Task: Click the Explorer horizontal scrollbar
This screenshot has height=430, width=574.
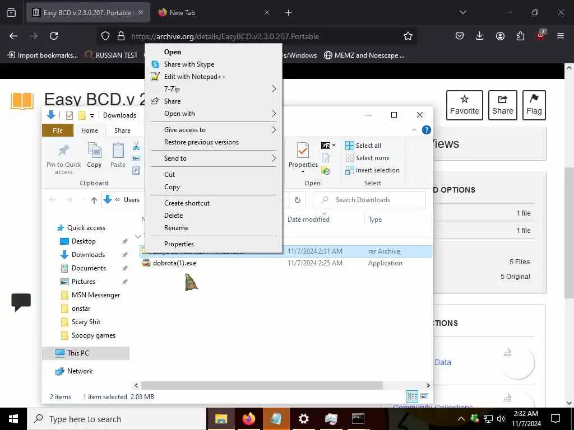Action: [262, 385]
